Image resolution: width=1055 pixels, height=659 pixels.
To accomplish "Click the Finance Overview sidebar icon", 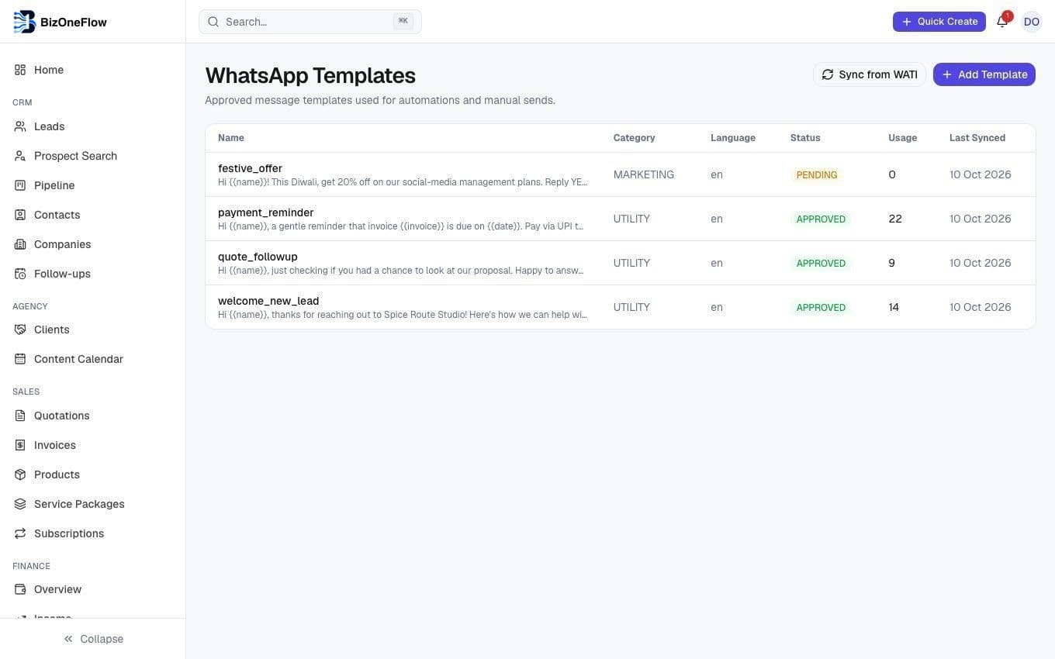I will click(x=20, y=589).
